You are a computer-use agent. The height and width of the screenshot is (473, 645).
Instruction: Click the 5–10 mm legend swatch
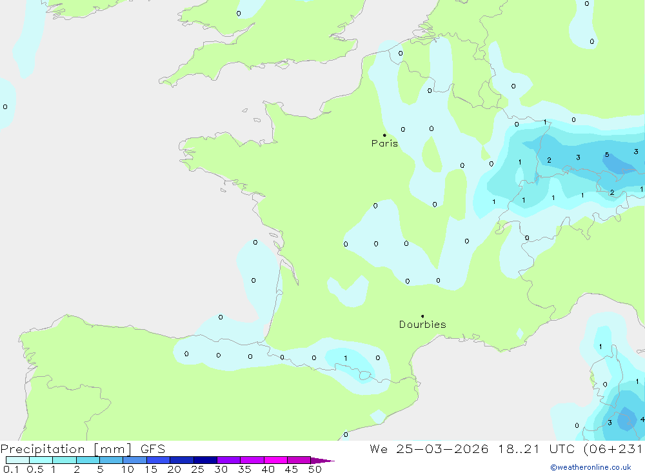(112, 460)
